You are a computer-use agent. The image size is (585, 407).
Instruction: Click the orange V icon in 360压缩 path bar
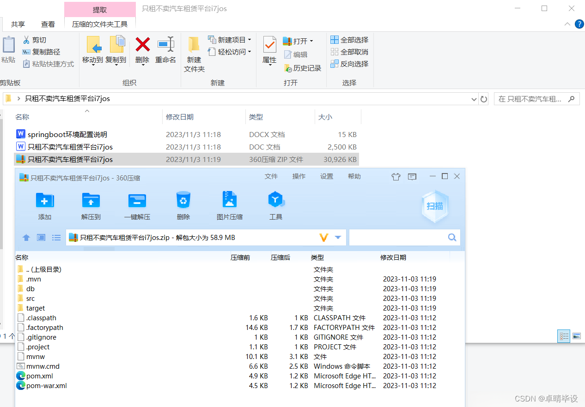[324, 237]
